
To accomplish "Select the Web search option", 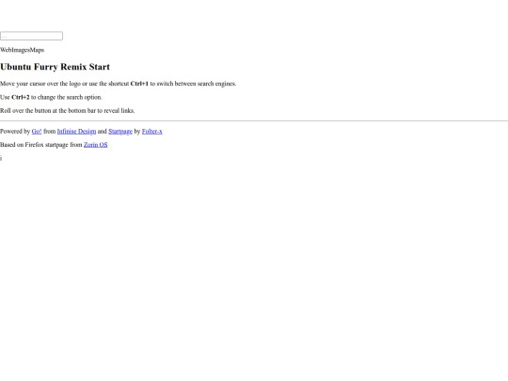I will (6, 50).
